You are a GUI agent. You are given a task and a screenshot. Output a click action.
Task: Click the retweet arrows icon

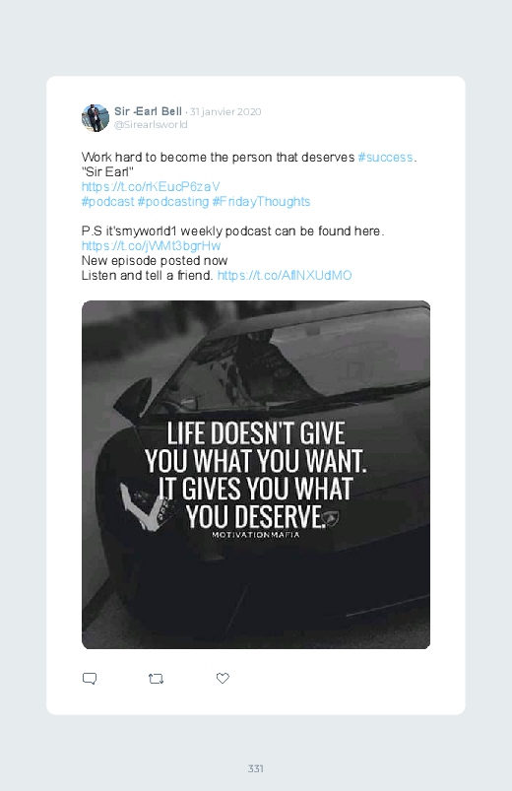(156, 679)
